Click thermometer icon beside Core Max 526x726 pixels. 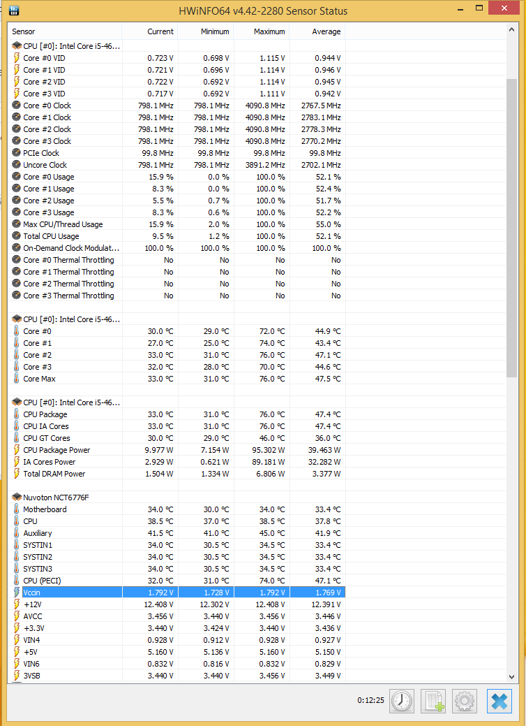[x=16, y=378]
